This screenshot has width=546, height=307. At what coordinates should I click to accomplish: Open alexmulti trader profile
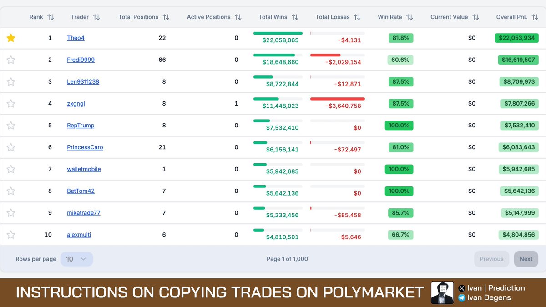[79, 235]
